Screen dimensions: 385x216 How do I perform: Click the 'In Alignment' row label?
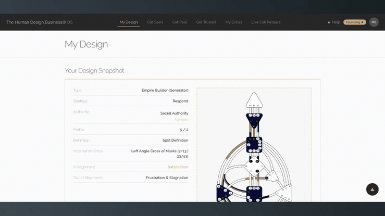(x=84, y=167)
